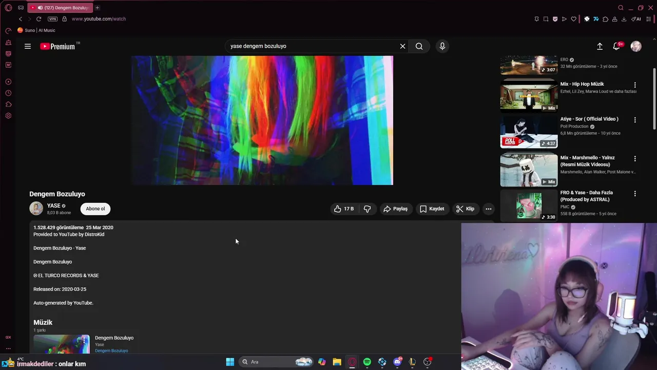Viewport: 657px width, 370px height.
Task: Open Atiye - Sor video title
Action: (x=589, y=119)
